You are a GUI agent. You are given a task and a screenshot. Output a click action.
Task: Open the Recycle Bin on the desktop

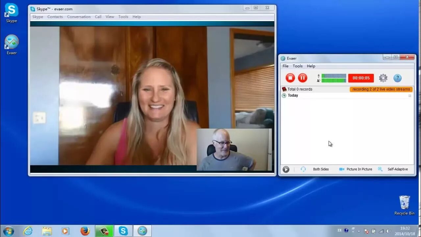coord(404,205)
